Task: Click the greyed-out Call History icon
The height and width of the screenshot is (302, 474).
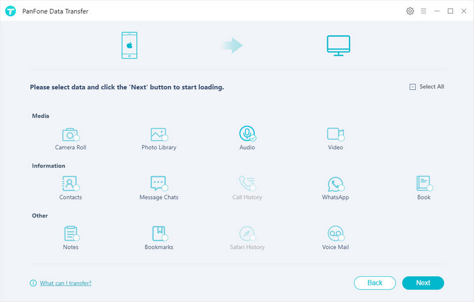Action: [248, 183]
